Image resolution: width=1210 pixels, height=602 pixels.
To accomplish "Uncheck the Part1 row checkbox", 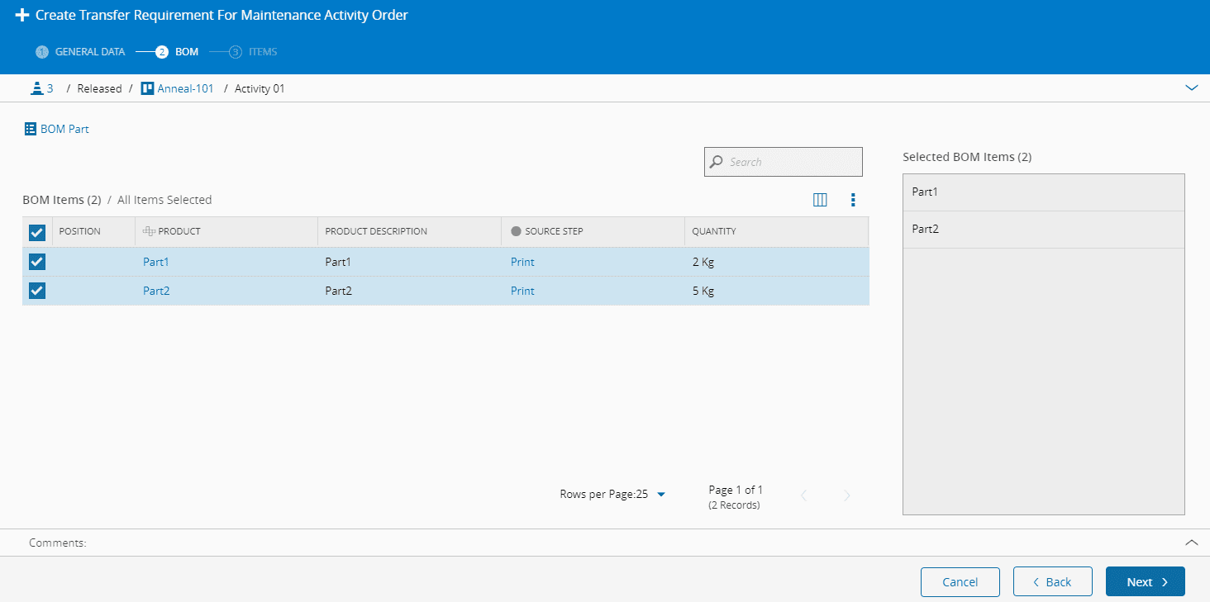I will click(x=37, y=262).
